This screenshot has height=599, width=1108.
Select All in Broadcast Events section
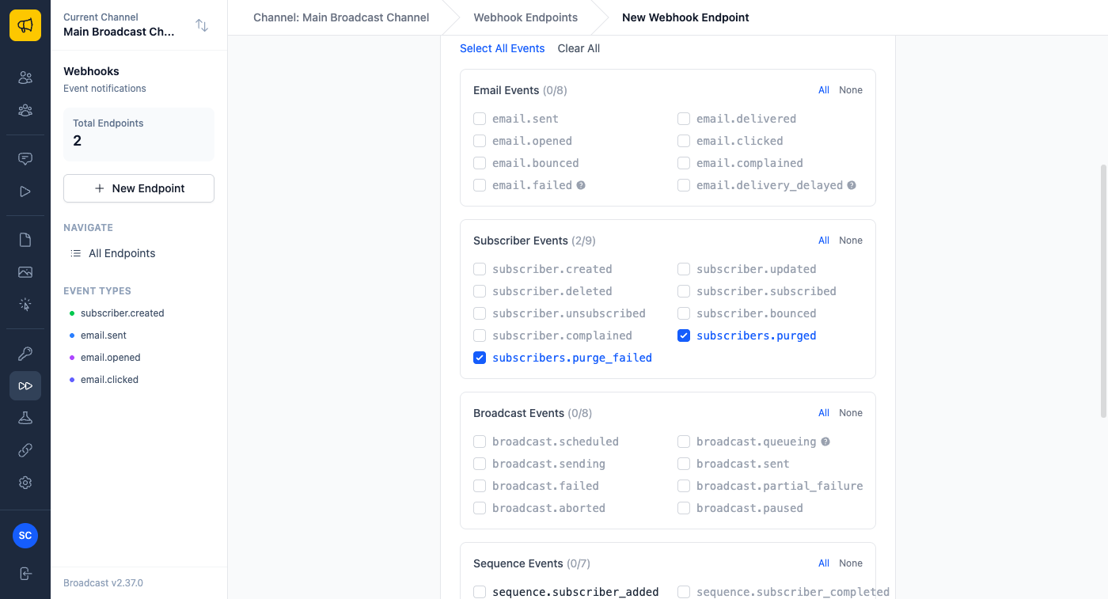[x=824, y=413]
